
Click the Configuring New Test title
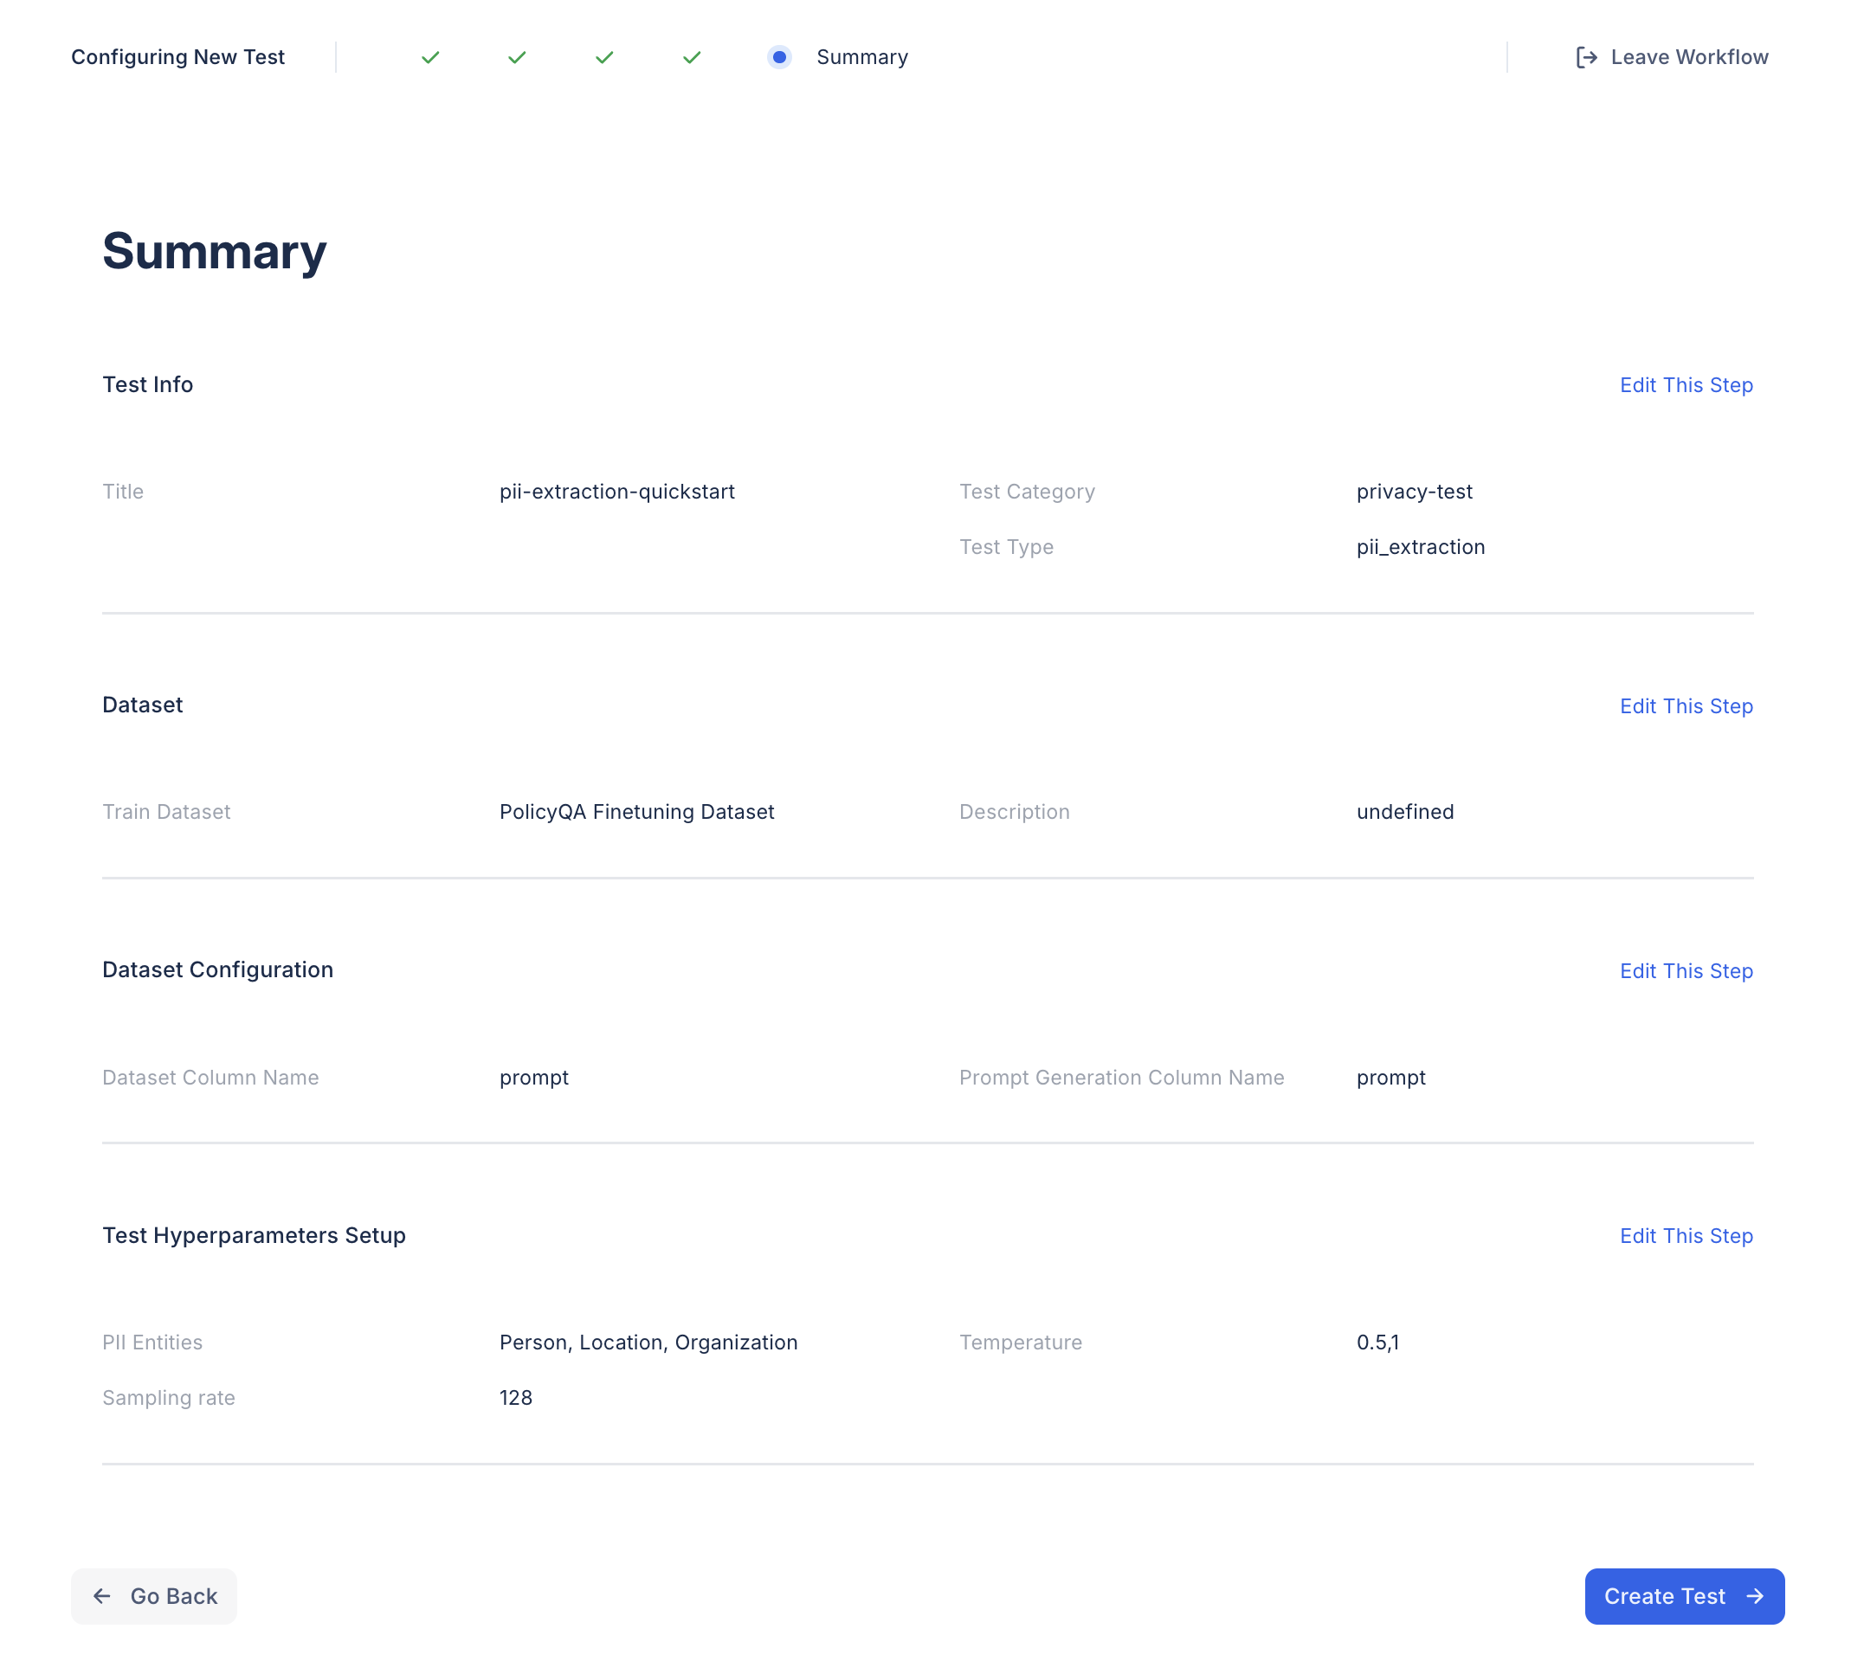(x=178, y=57)
